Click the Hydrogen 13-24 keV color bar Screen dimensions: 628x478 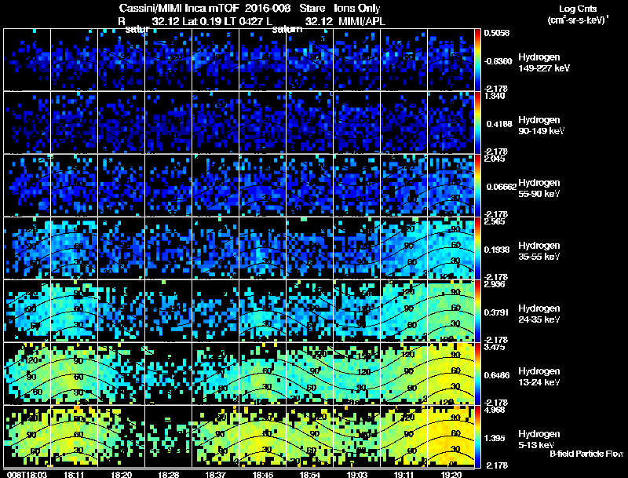click(x=479, y=374)
